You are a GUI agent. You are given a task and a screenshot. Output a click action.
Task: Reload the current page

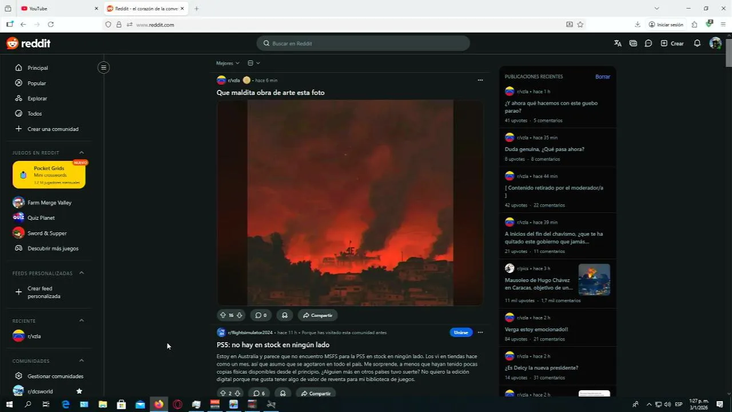51,25
